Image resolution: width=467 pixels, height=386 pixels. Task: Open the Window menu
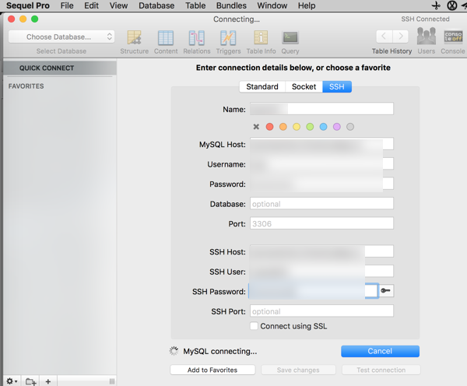pyautogui.click(x=272, y=5)
